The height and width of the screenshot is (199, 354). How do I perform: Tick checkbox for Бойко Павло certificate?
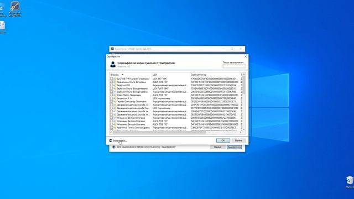(x=112, y=95)
